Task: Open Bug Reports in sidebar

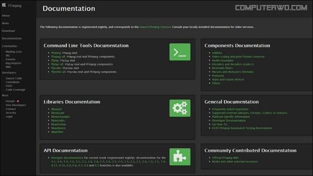Action: 13,63
